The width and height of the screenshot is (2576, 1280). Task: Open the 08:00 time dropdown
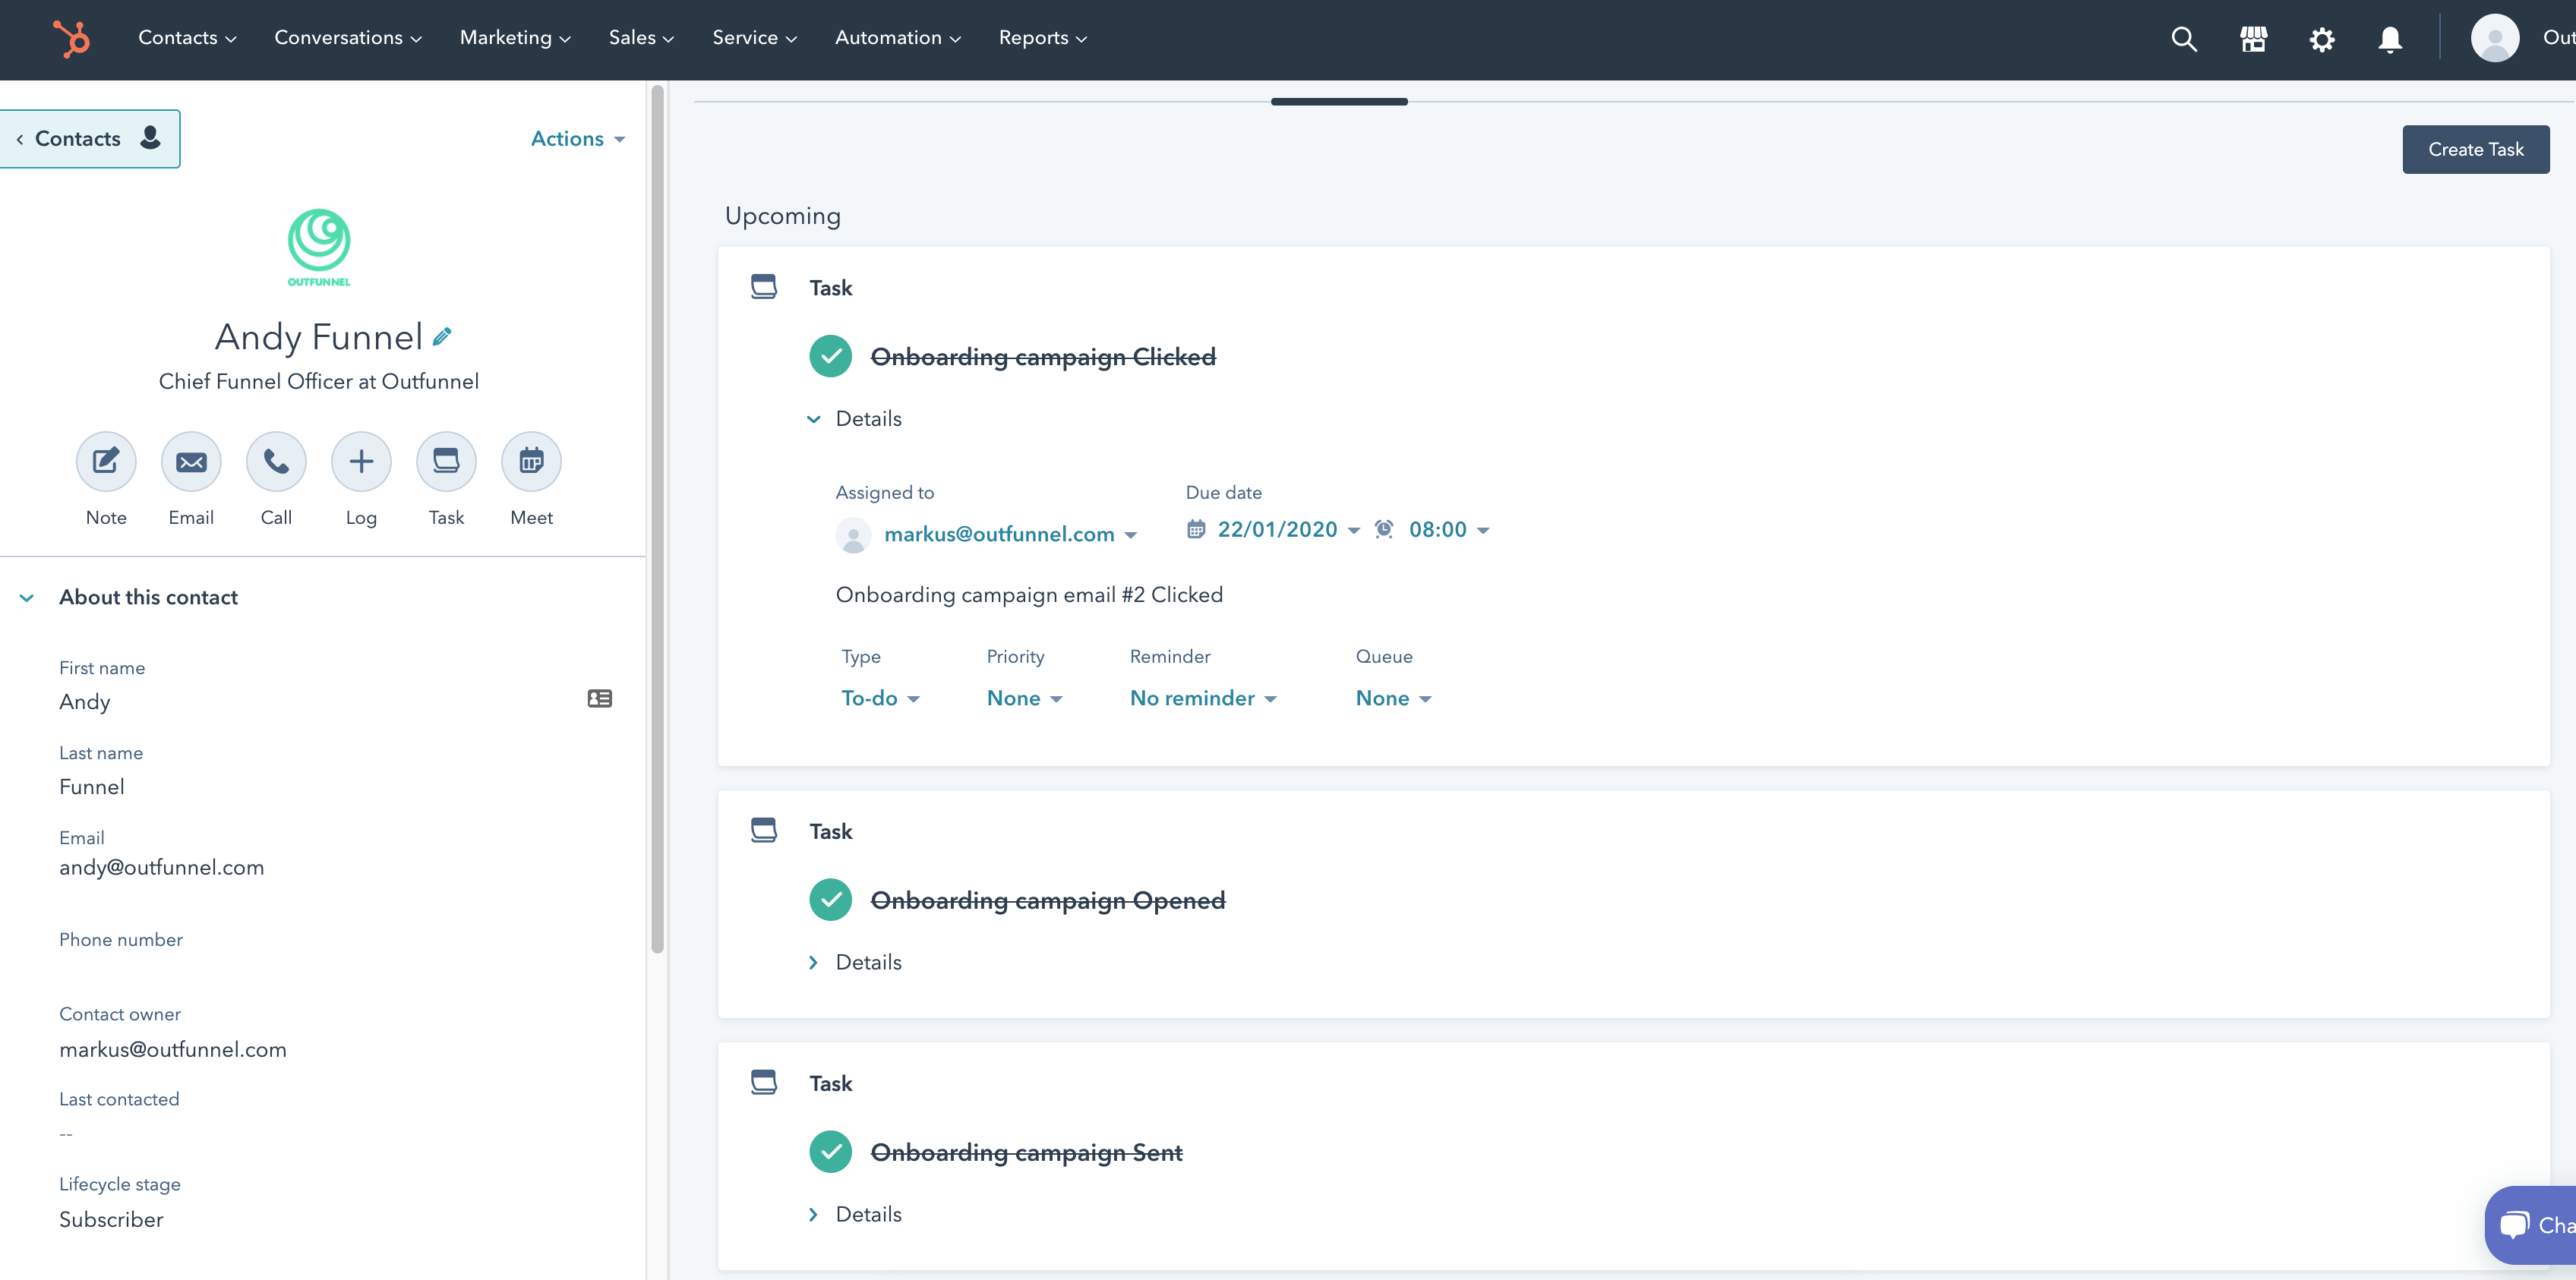point(1449,529)
